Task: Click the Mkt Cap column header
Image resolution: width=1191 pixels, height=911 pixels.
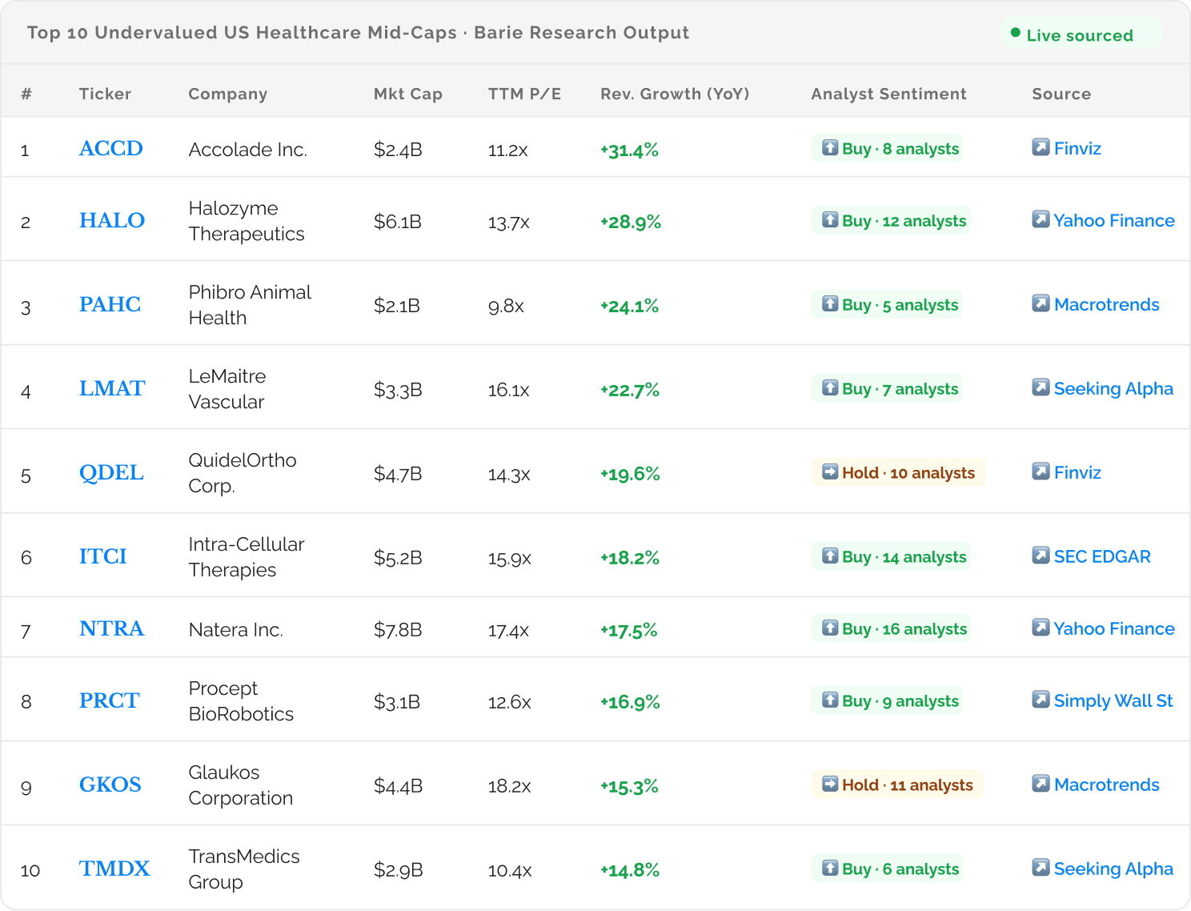Action: 407,94
